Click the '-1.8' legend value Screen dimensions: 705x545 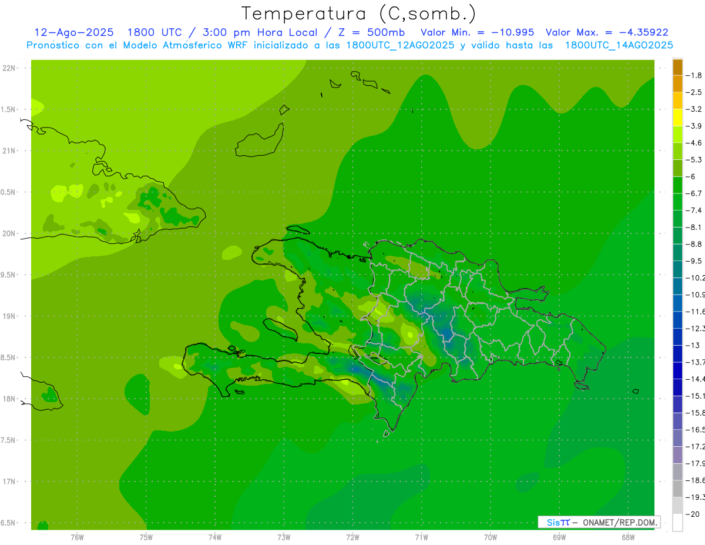[695, 75]
